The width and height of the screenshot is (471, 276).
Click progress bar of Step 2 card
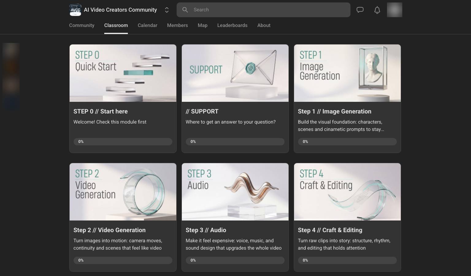pos(123,260)
